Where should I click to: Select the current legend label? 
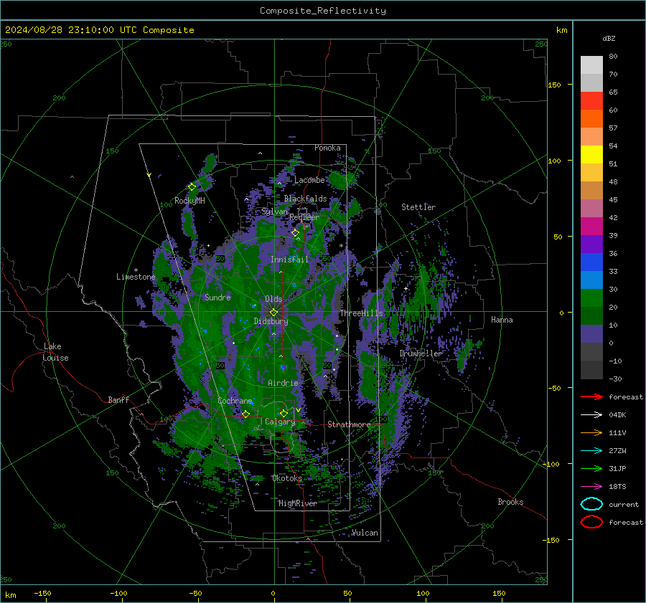click(624, 505)
